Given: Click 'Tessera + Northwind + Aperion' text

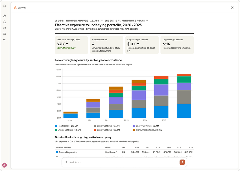Looking at the screenshot, I should click(177, 48).
